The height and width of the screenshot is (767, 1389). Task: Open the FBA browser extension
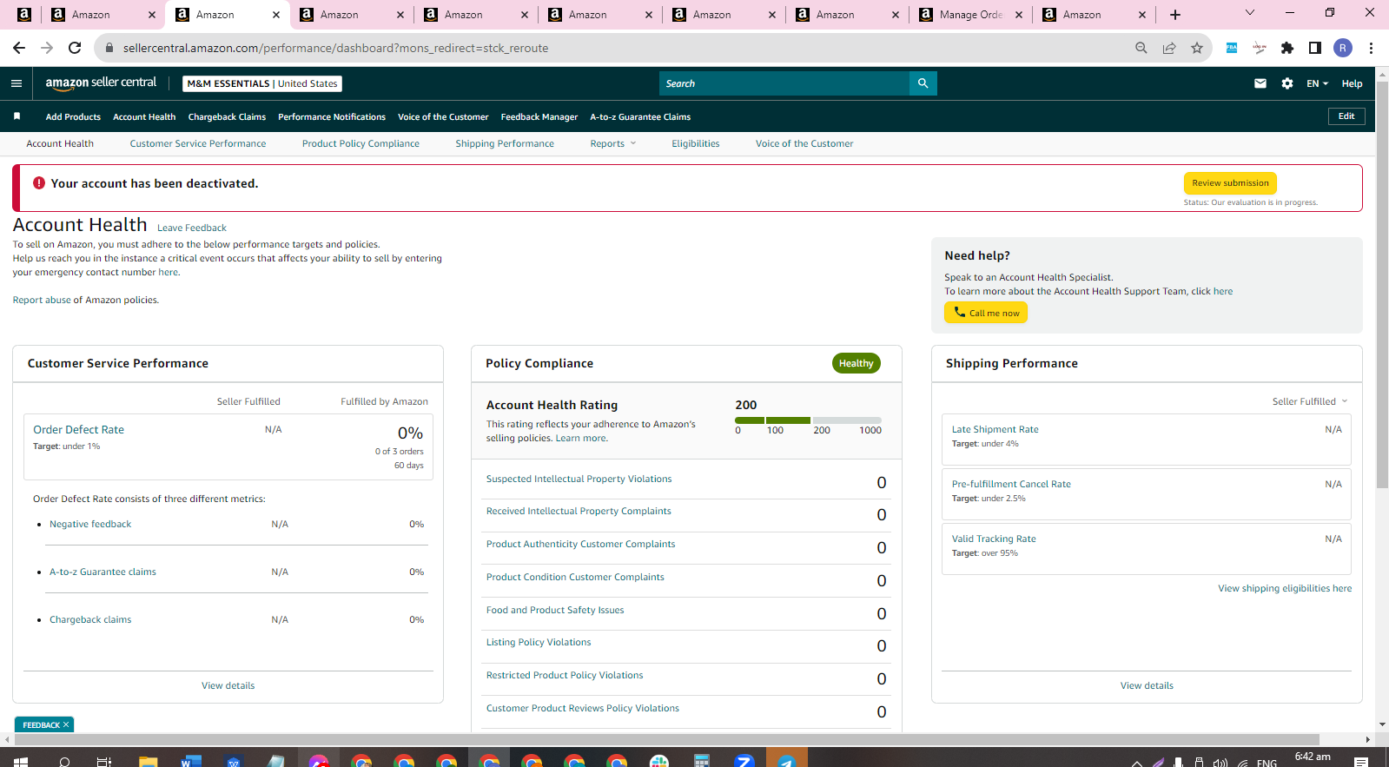pyautogui.click(x=1232, y=48)
